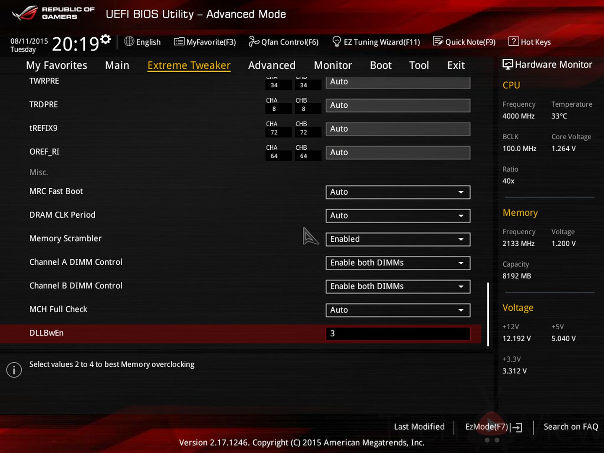Image resolution: width=604 pixels, height=453 pixels.
Task: Select the OREF_RI label
Action: 44,152
